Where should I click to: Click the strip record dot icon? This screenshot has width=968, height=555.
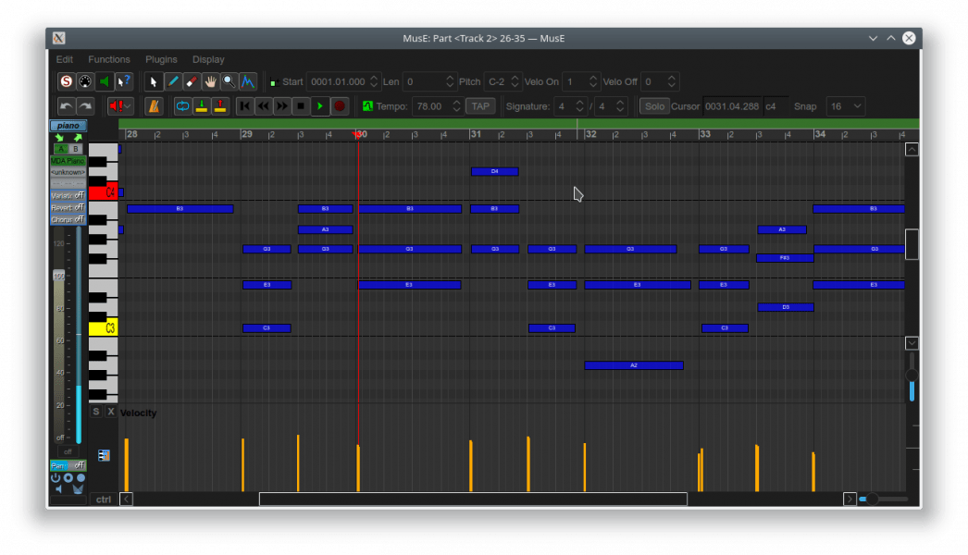pos(81,478)
